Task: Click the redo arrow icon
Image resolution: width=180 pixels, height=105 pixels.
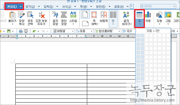Action: point(43,31)
